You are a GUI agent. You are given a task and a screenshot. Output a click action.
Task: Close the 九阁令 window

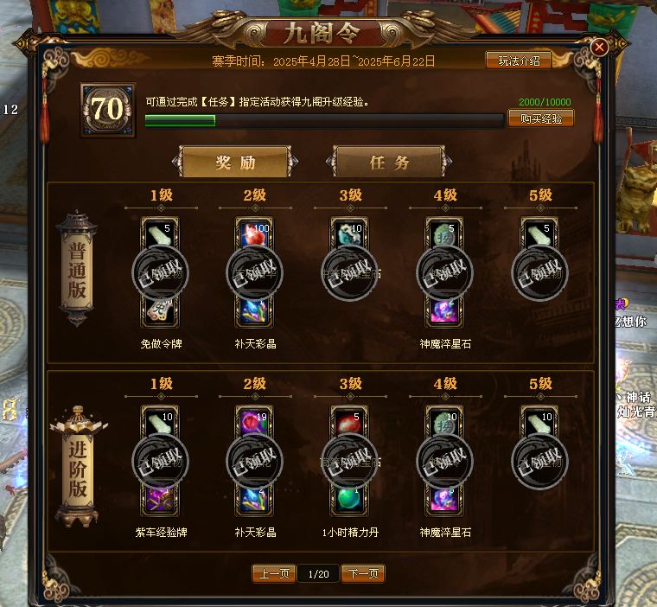pos(599,47)
